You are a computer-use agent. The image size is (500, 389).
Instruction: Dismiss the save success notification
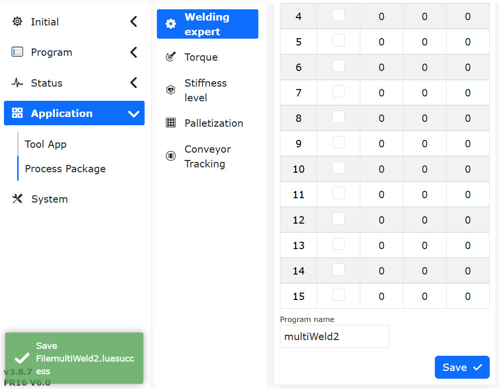tap(75, 358)
